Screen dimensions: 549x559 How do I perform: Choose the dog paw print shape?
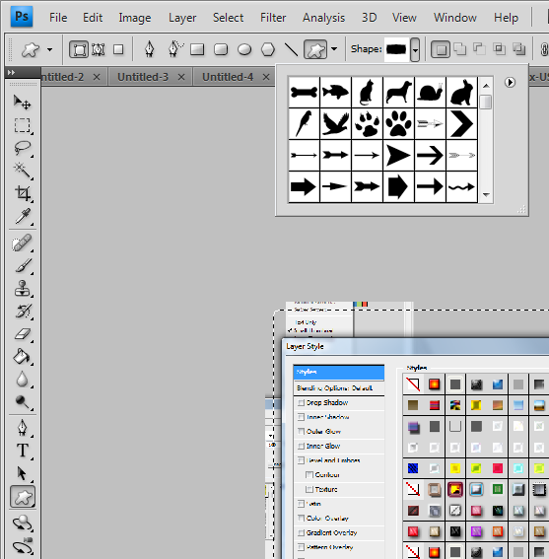[398, 123]
